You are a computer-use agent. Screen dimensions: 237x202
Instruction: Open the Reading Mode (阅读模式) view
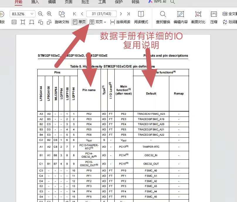pyautogui.click(x=141, y=17)
